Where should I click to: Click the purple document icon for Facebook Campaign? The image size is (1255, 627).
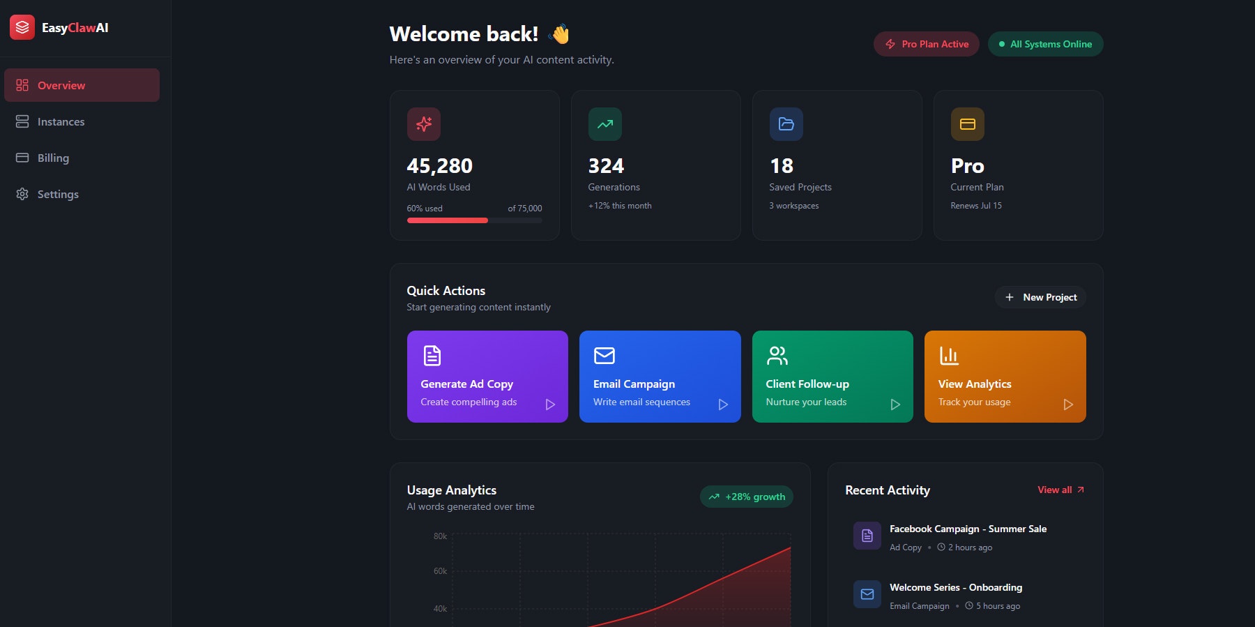pyautogui.click(x=867, y=536)
